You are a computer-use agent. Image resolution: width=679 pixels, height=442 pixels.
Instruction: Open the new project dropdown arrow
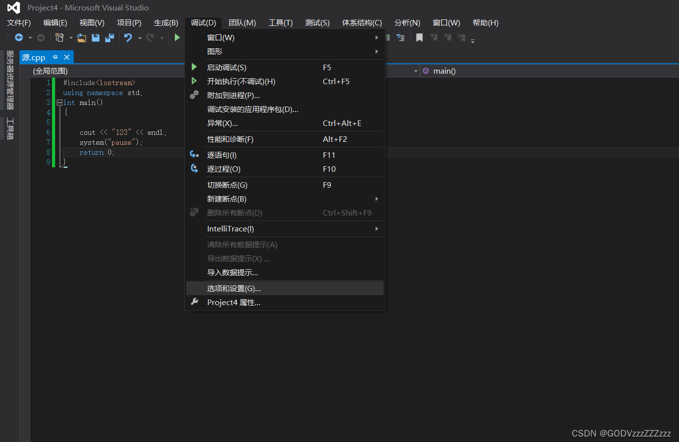pyautogui.click(x=71, y=38)
